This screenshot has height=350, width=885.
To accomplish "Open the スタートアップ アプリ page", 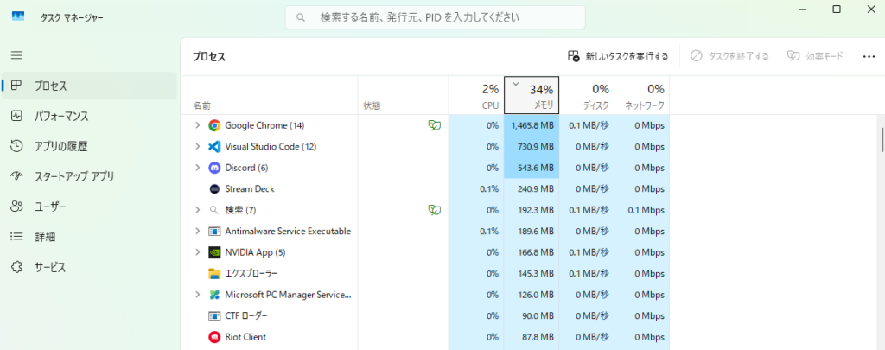I will coord(73,176).
